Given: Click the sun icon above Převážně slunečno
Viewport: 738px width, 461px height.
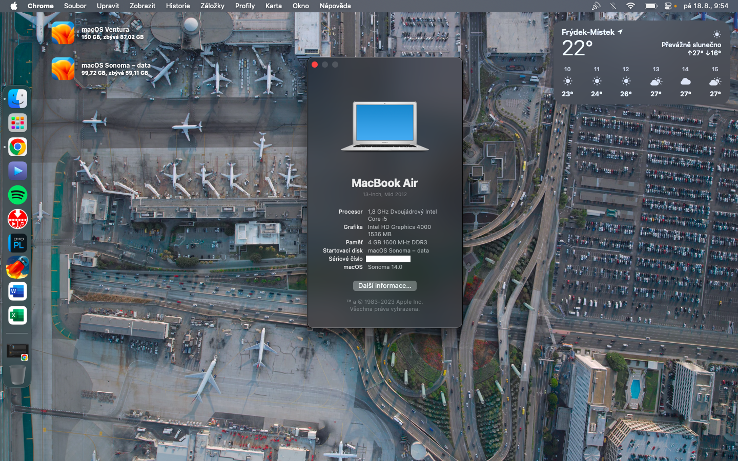Looking at the screenshot, I should 716,34.
